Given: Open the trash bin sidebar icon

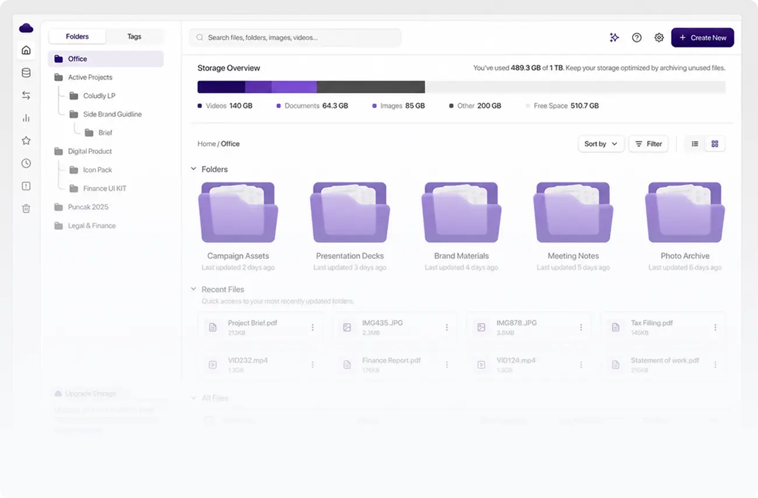Looking at the screenshot, I should pos(26,209).
